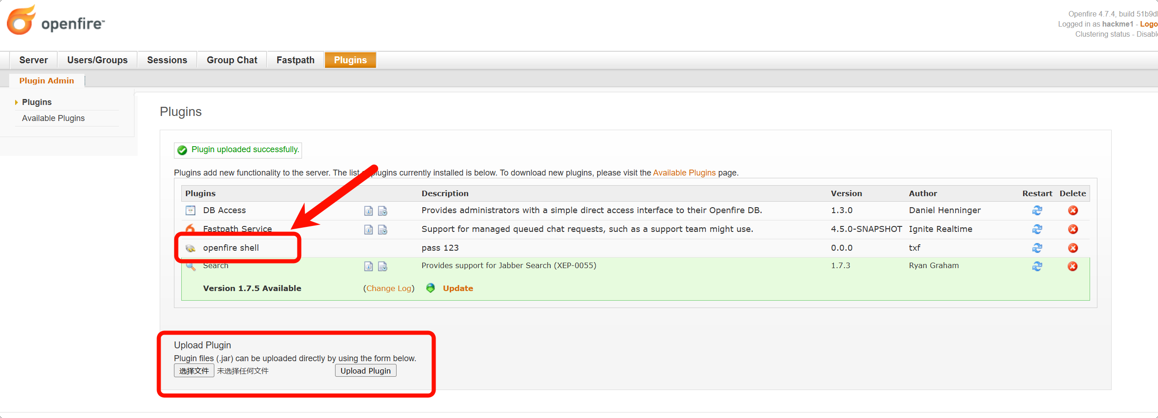The height and width of the screenshot is (418, 1158).
Task: Click restart icon for DB Access plugin
Action: tap(1037, 210)
